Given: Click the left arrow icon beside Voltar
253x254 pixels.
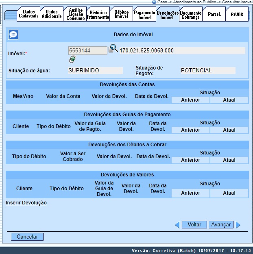Looking at the screenshot, I should (x=177, y=225).
